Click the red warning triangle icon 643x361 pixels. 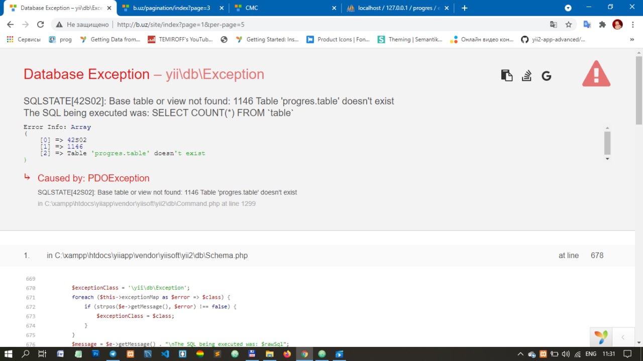(596, 74)
